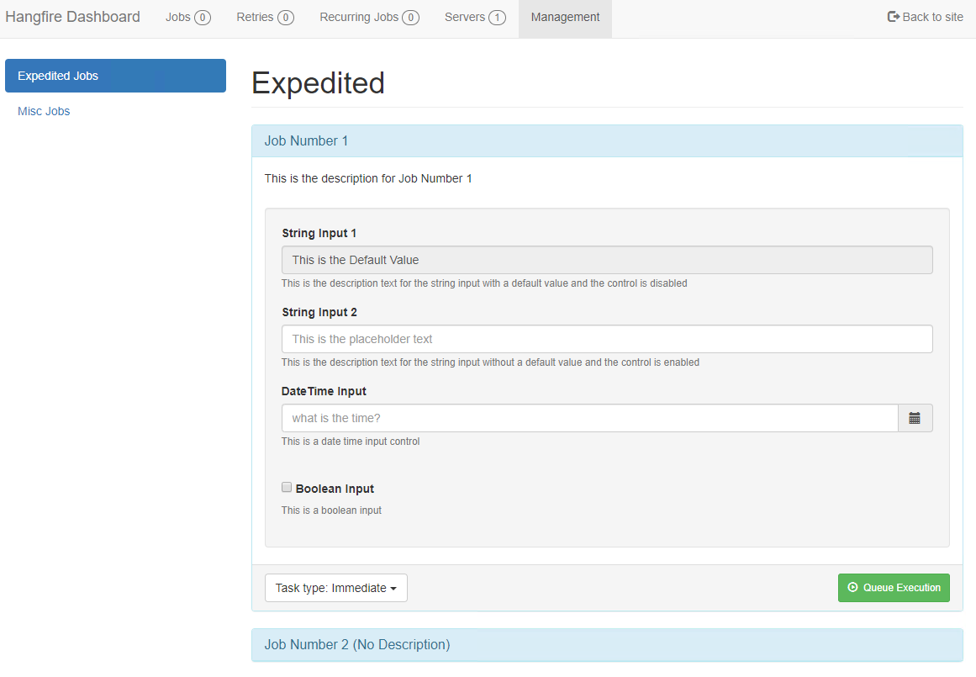Click the Hangfire Dashboard brand link
The height and width of the screenshot is (677, 976).
(73, 17)
